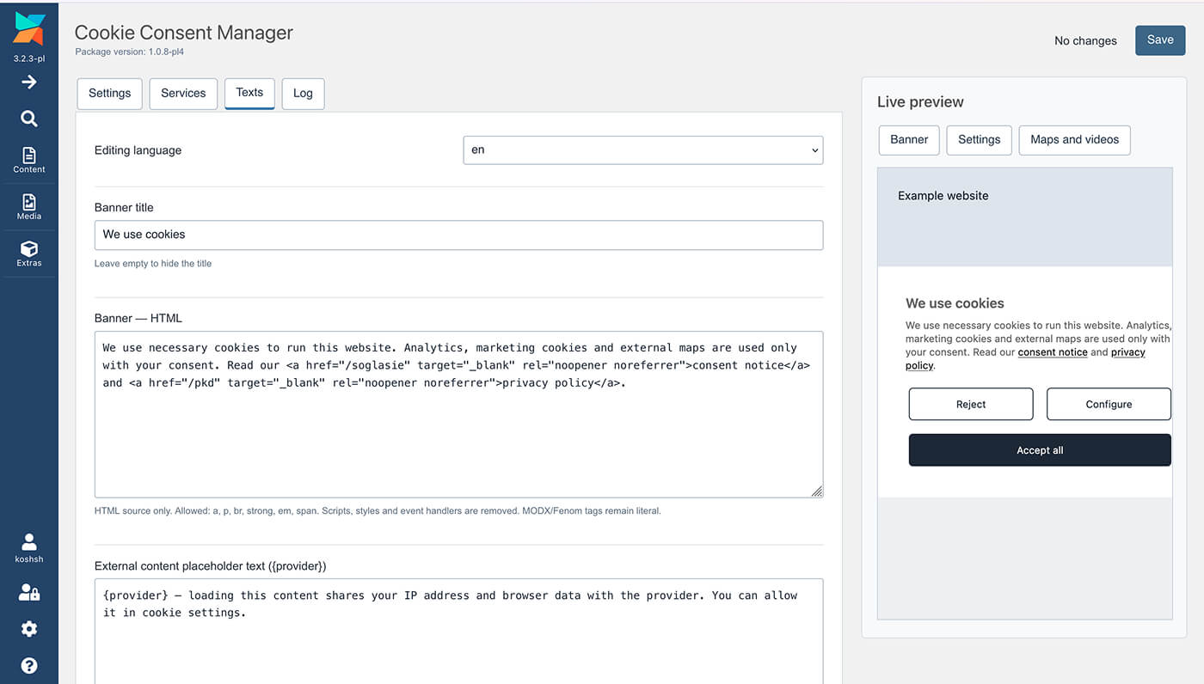Open the access control user-lock icon

(x=29, y=592)
